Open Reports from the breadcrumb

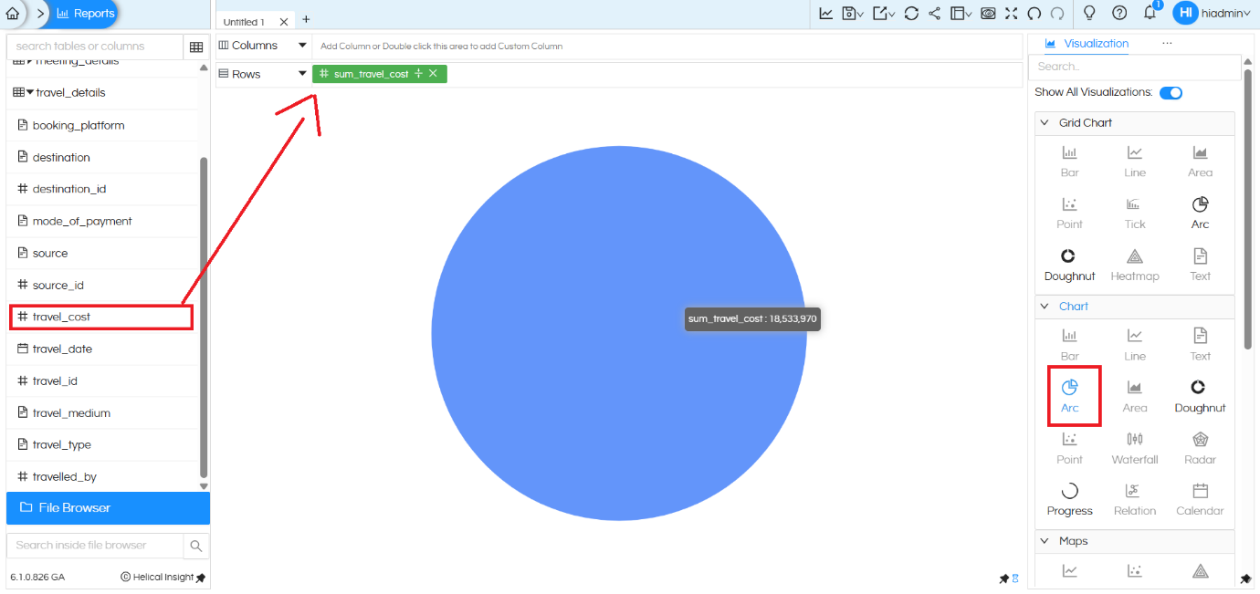[84, 13]
